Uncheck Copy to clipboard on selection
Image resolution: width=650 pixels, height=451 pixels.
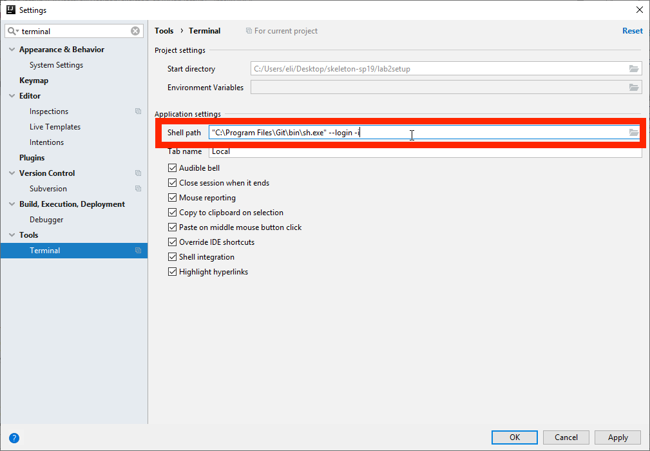point(172,212)
